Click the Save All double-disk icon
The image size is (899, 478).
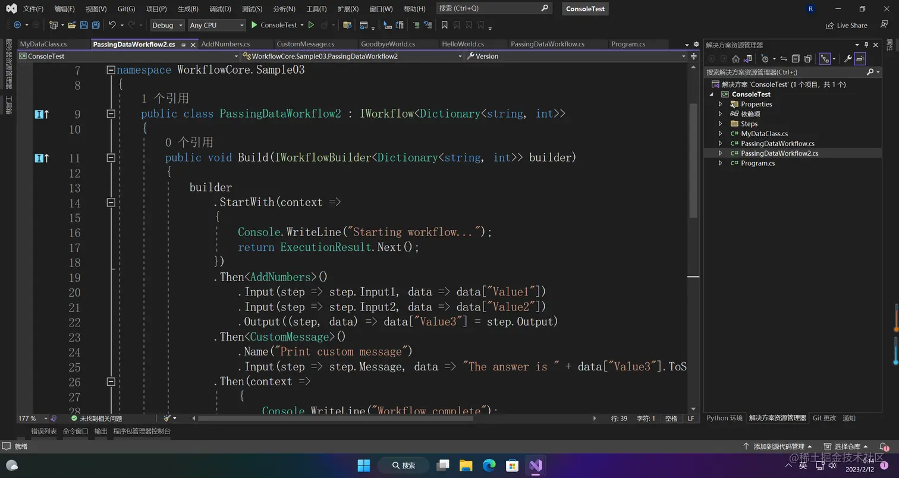(x=95, y=25)
